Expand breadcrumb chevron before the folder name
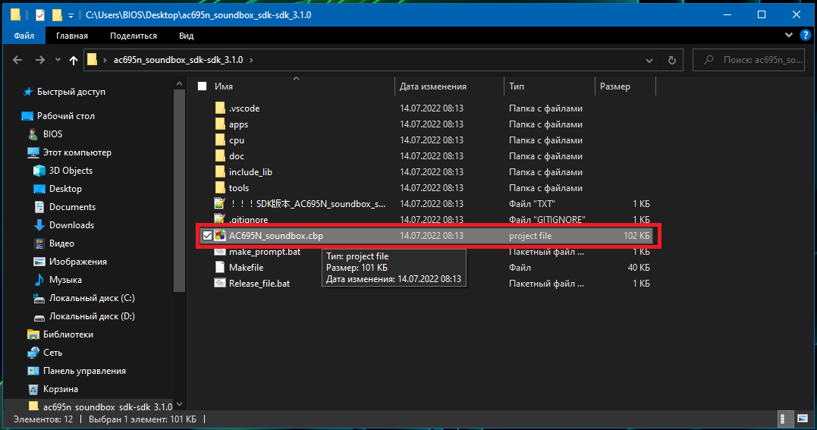This screenshot has width=817, height=430. (x=105, y=60)
